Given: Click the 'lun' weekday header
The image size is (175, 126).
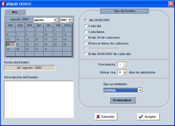Looking at the screenshot, I should 11,25.
